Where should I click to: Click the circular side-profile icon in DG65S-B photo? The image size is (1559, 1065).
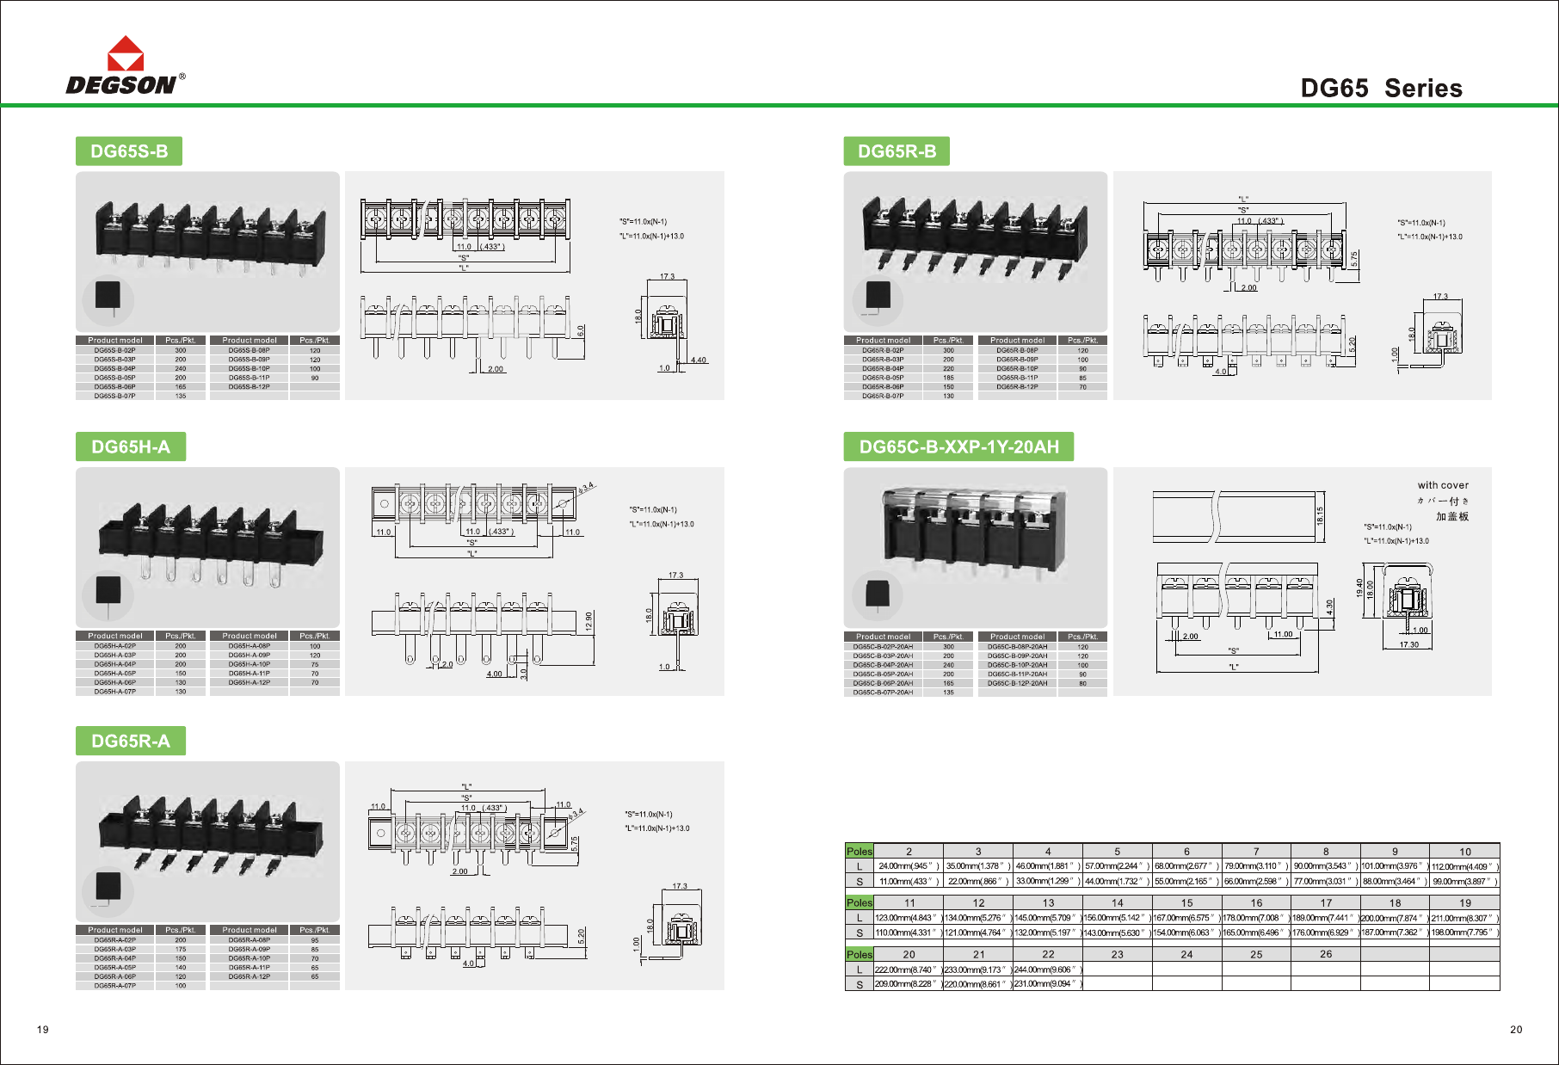pos(108,298)
